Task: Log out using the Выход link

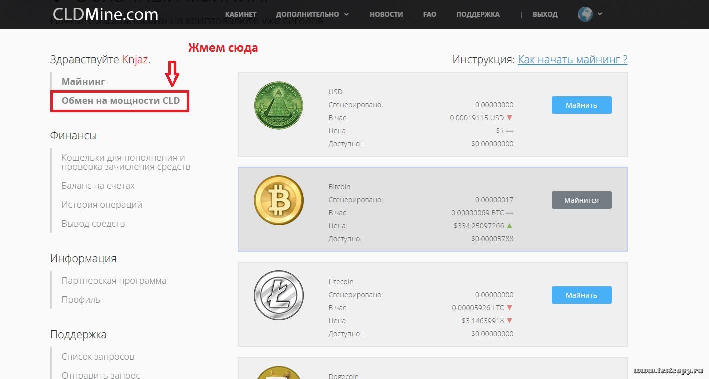Action: (x=545, y=14)
